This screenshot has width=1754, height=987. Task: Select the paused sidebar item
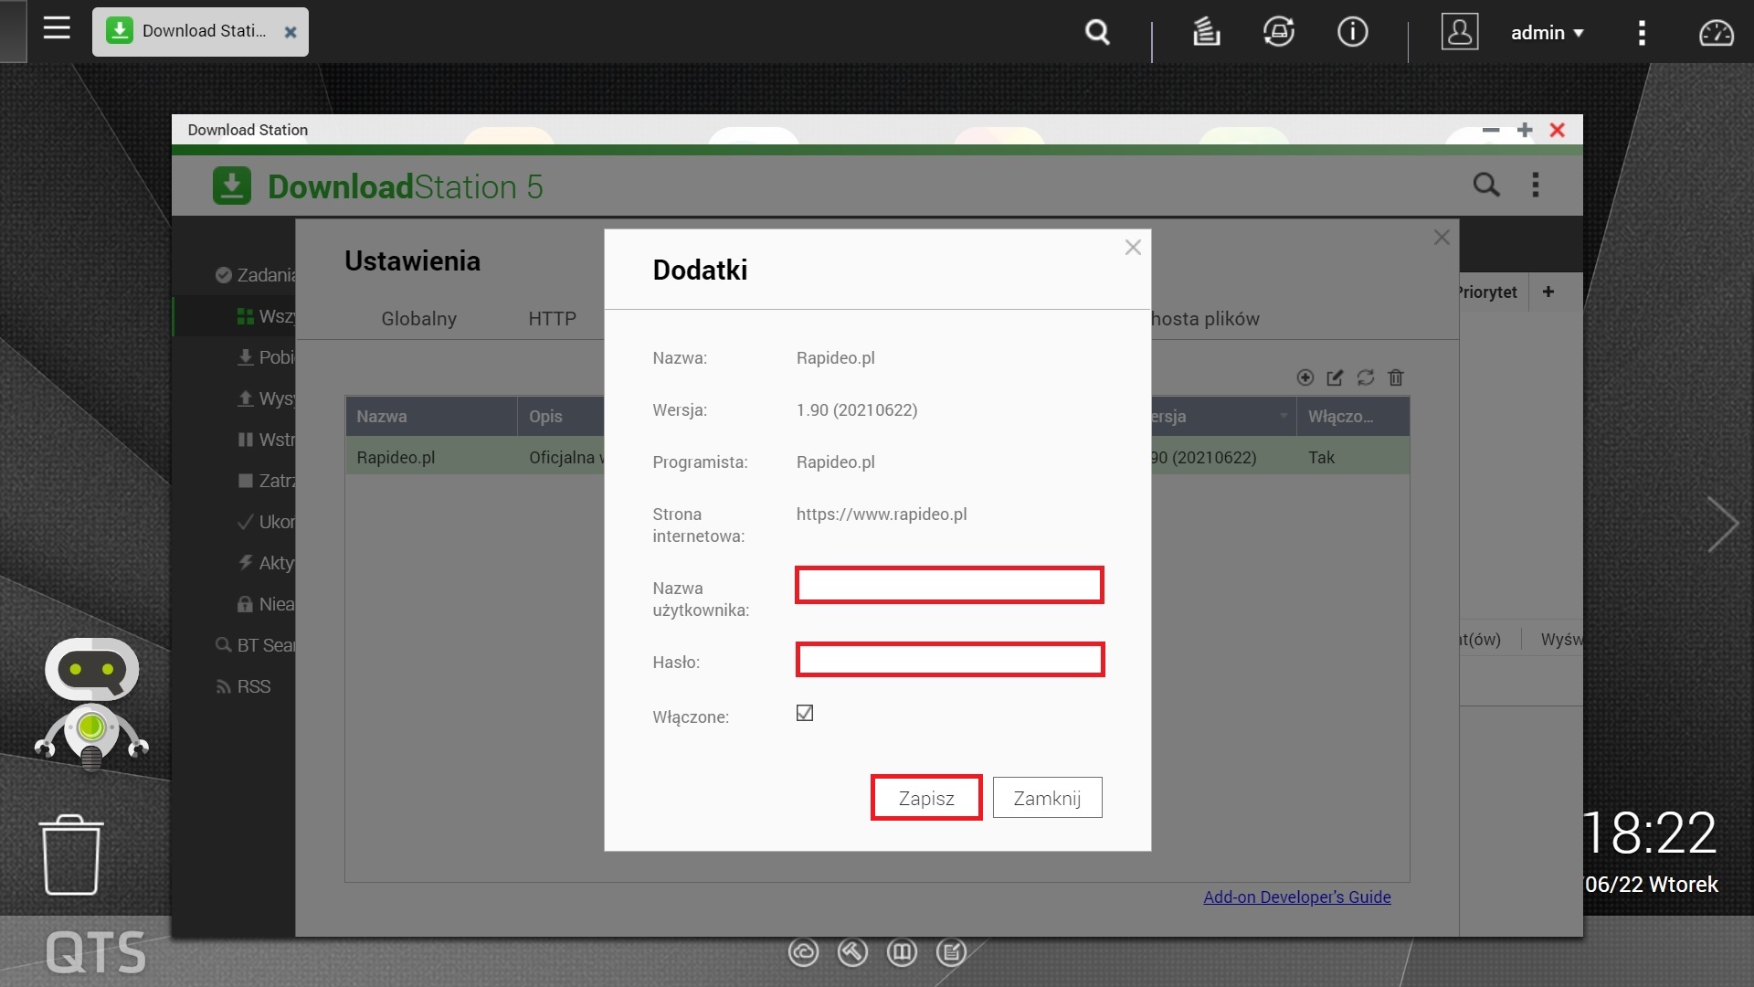tap(265, 440)
